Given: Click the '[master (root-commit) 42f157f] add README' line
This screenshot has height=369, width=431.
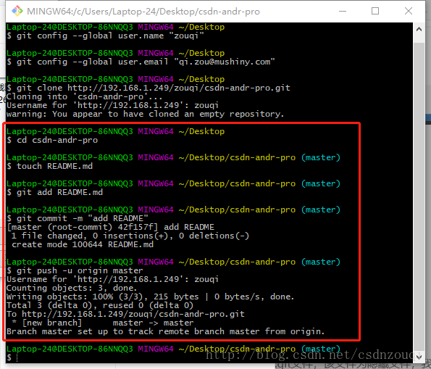Looking at the screenshot, I should pyautogui.click(x=110, y=227).
